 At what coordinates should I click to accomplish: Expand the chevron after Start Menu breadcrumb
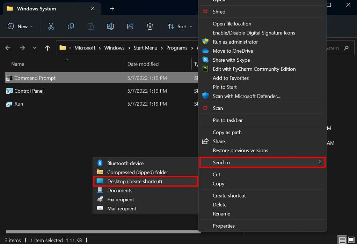pyautogui.click(x=162, y=48)
